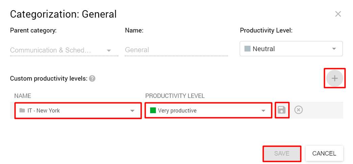Click the gray Neutral color square
Viewport: 353px width, 164px height.
[x=247, y=49]
